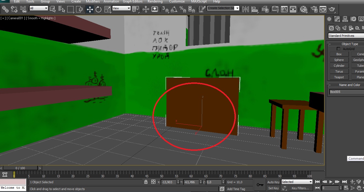Screen dimensions: 364x192
Task: Open the Rendered Frame Window
Action: pyautogui.click(x=323, y=9)
